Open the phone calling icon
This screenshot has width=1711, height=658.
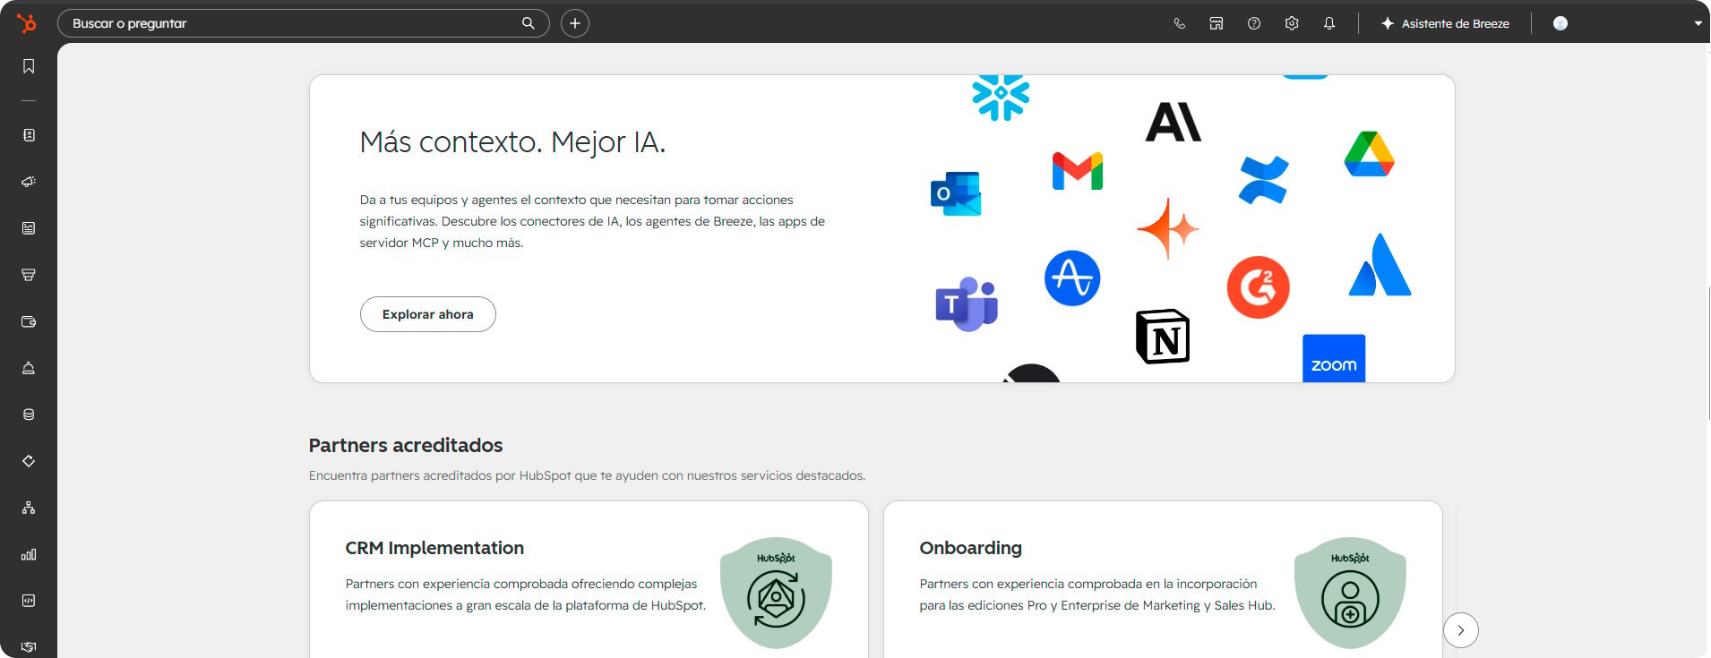(1179, 23)
